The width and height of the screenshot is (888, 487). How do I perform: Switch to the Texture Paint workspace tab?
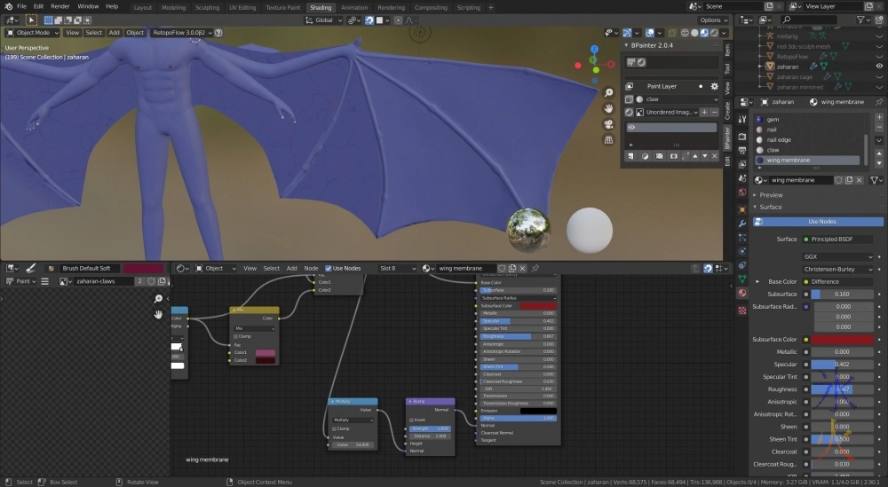pos(282,7)
